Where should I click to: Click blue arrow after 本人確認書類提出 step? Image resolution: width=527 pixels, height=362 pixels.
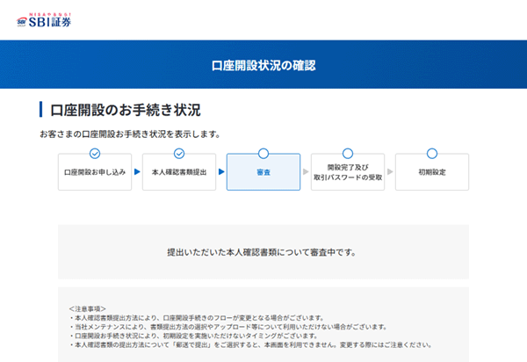221,171
